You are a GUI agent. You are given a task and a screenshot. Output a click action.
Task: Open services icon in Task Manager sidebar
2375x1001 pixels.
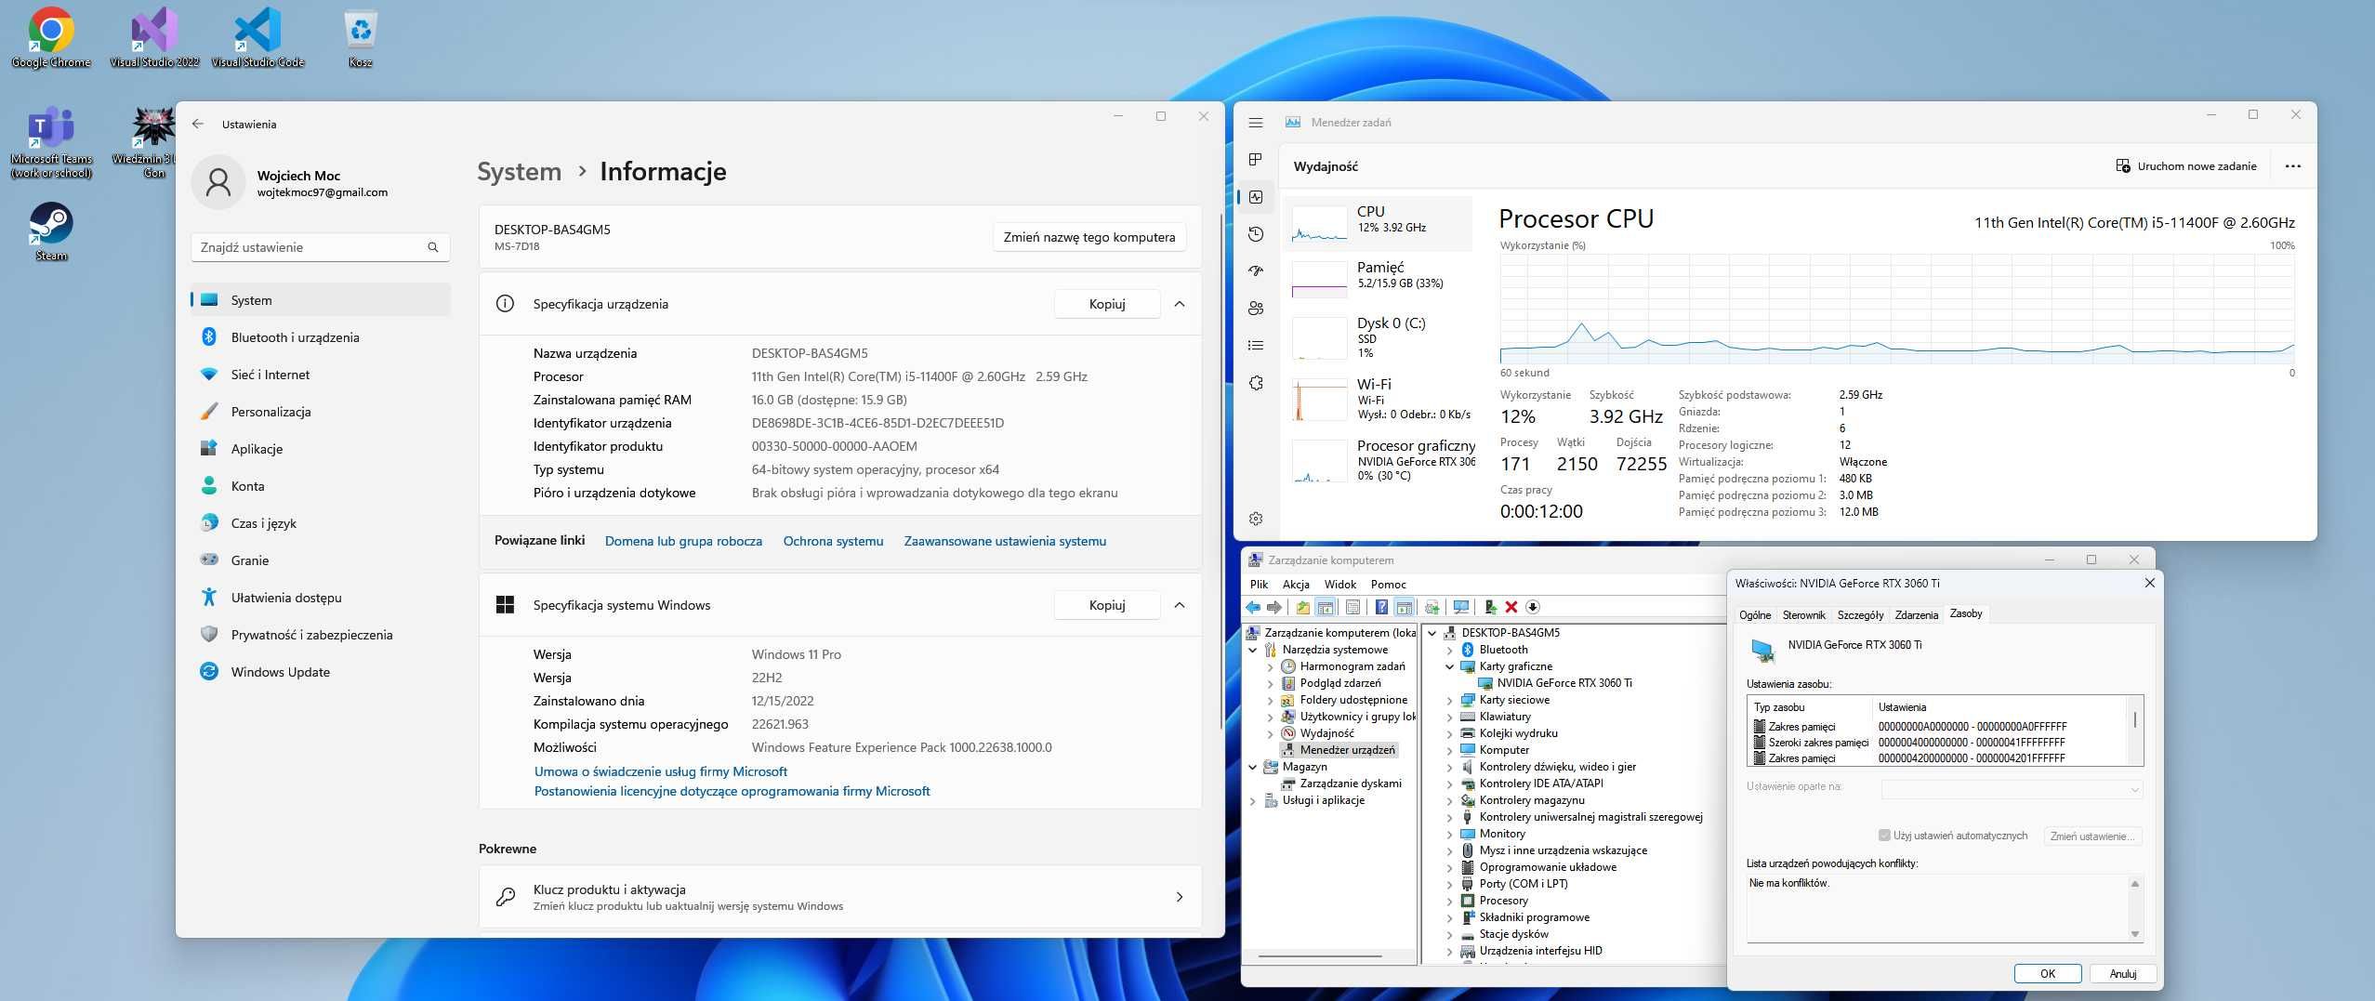1256,383
